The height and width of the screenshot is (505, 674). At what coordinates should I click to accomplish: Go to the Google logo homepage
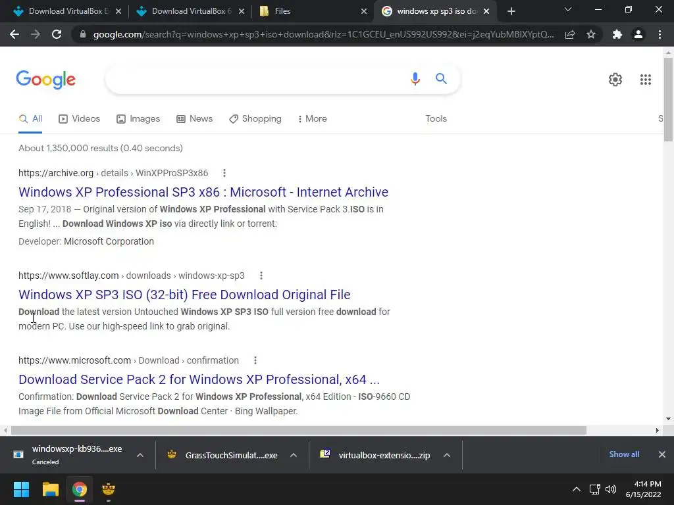coord(46,80)
